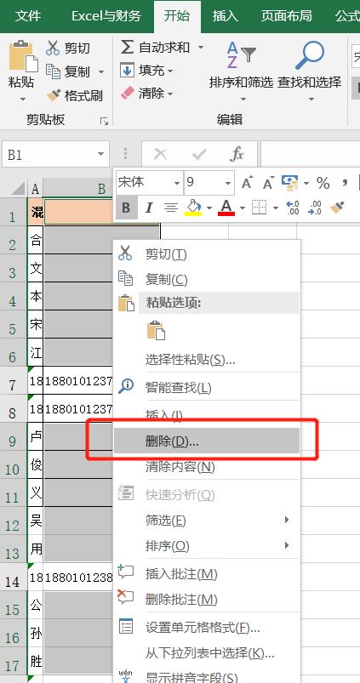Choose 复制(C) from context menu

[207, 279]
